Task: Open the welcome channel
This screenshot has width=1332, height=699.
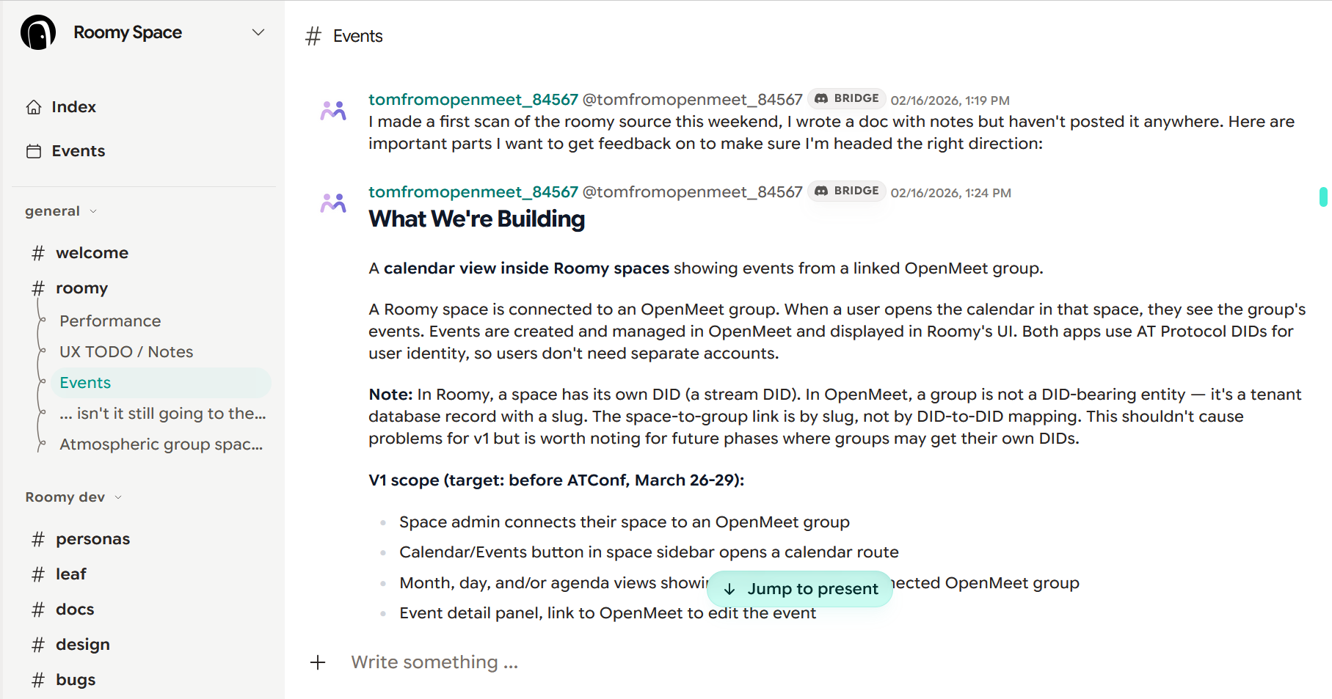Action: [x=92, y=253]
